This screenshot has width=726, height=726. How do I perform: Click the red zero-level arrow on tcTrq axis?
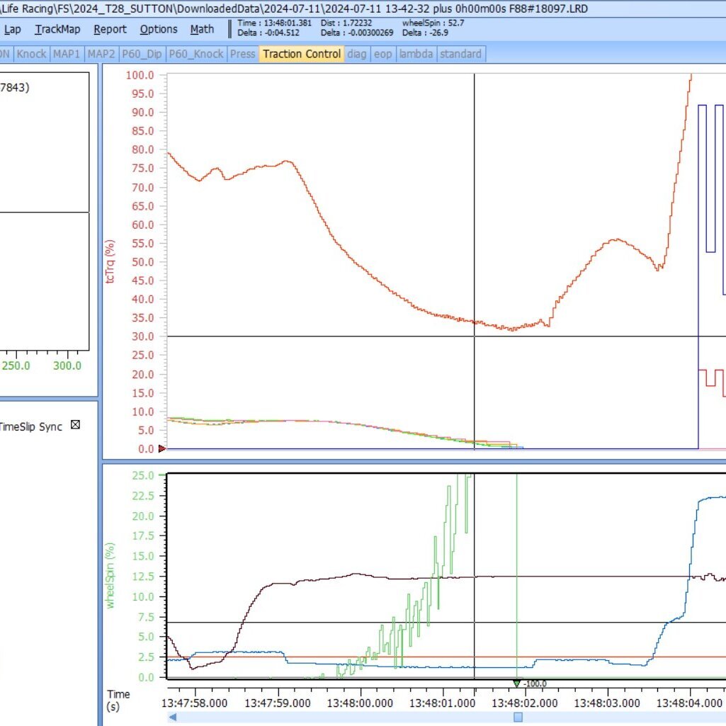click(162, 448)
